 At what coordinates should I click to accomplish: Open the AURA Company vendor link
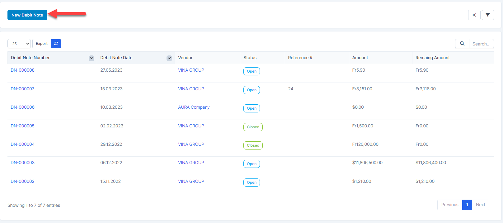coord(194,107)
